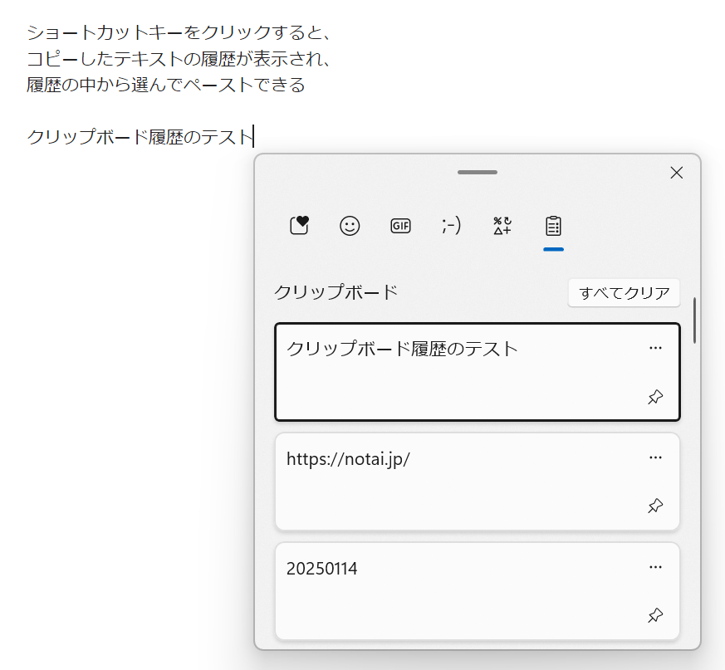Click the panel's top drag handle

click(x=478, y=173)
